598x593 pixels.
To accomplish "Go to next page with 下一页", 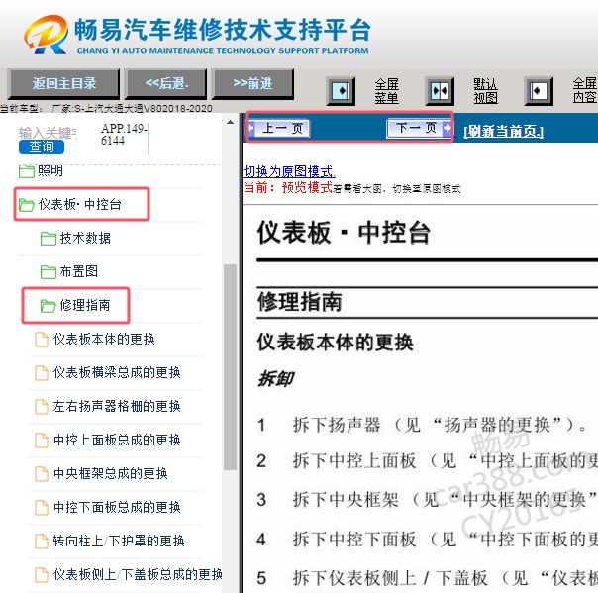I will (x=419, y=128).
